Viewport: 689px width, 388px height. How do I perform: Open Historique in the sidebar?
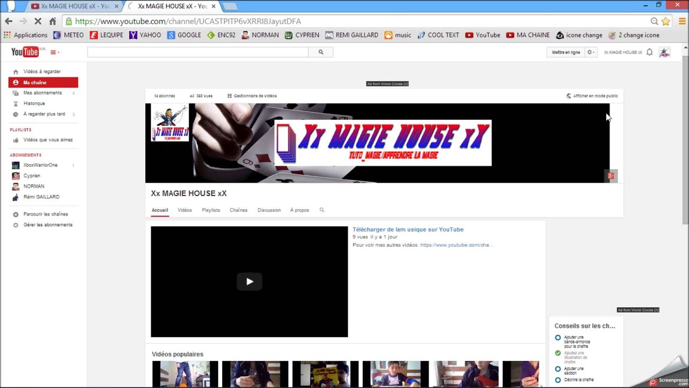[x=34, y=103]
